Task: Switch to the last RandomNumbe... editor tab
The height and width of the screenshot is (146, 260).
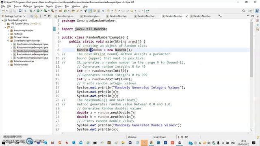Action: (201, 16)
